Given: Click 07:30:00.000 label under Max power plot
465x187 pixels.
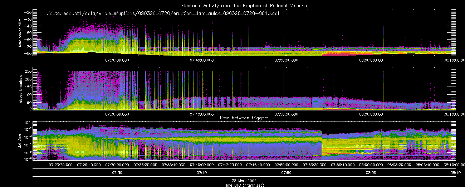Looking at the screenshot, I should (117, 60).
